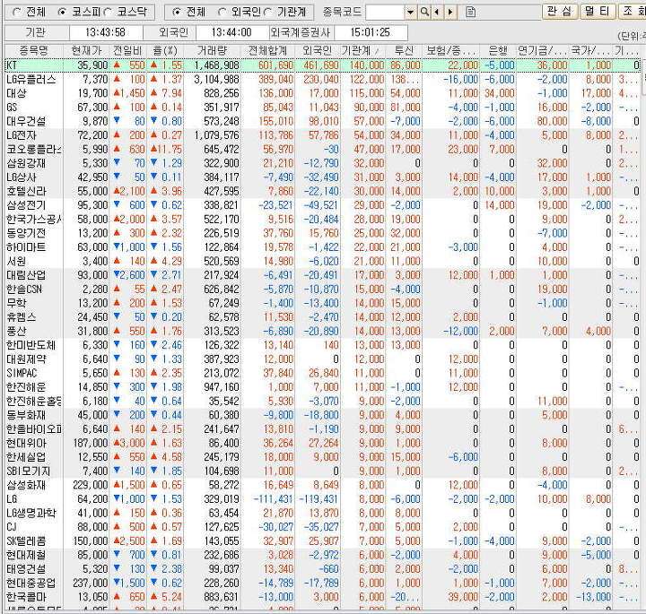The height and width of the screenshot is (614, 646).
Task: Select the 호텔신라 stock name
Action: click(x=26, y=191)
